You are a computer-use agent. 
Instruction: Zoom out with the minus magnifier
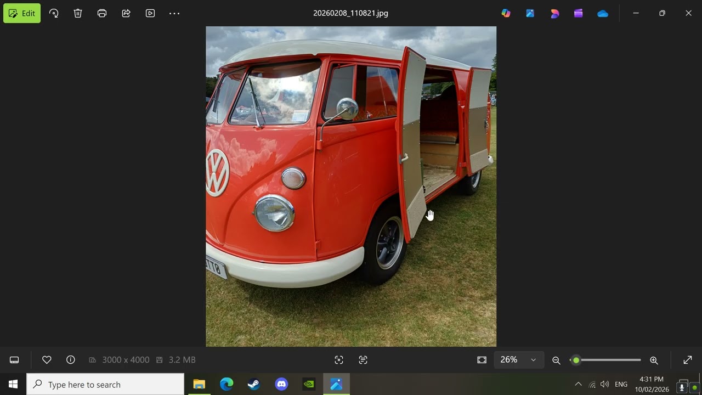[556, 360]
